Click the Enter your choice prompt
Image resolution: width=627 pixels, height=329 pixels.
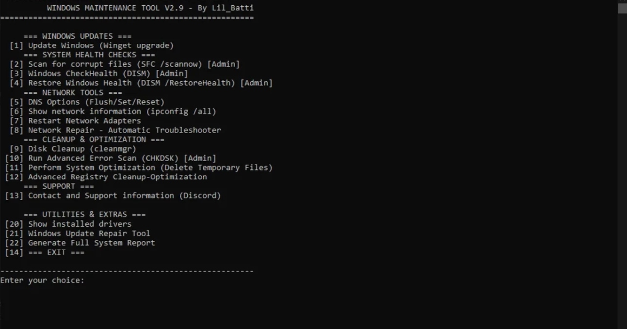click(42, 281)
